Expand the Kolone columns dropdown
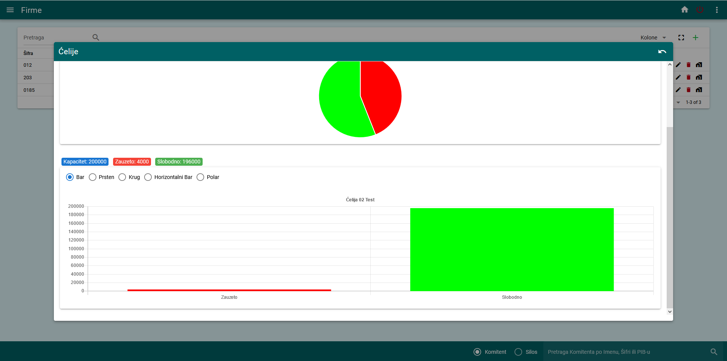 pos(653,38)
